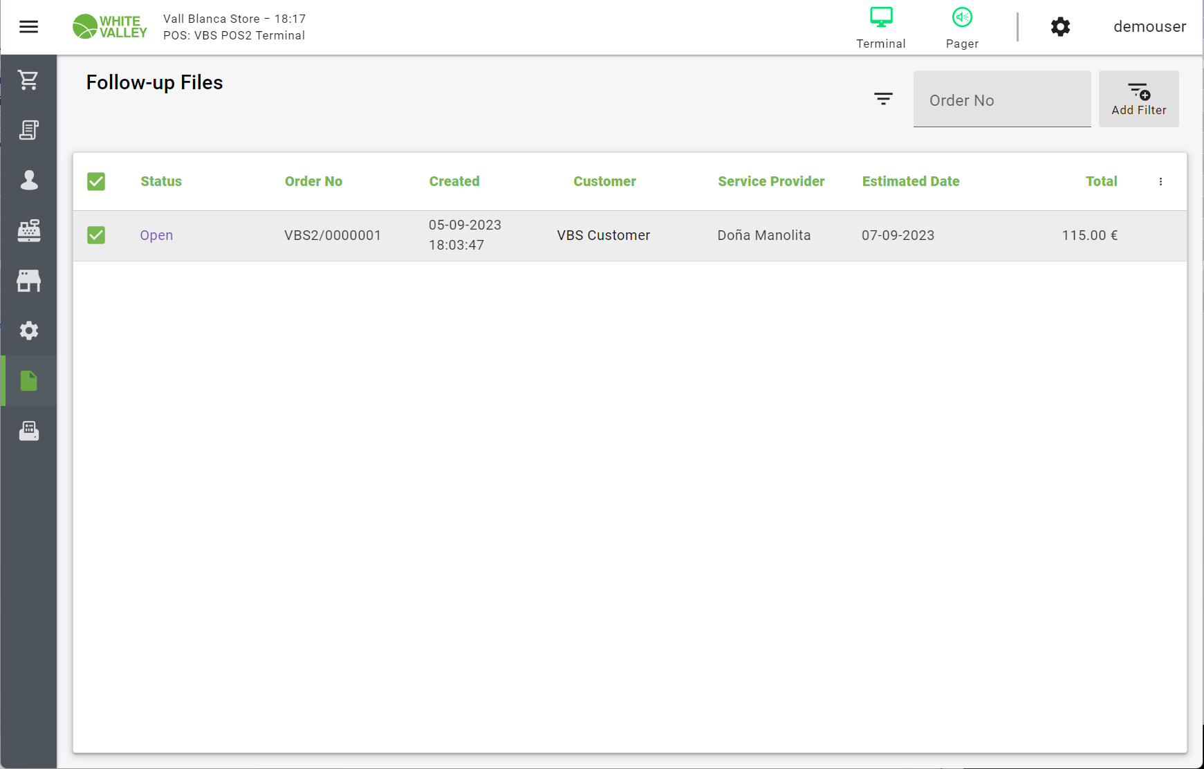Sort by Customer column header
Screen dimensions: 1204x769
(x=604, y=181)
